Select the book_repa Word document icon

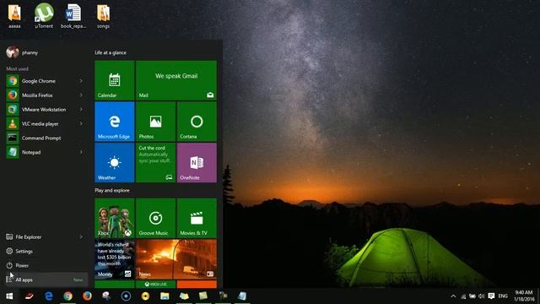(x=73, y=16)
